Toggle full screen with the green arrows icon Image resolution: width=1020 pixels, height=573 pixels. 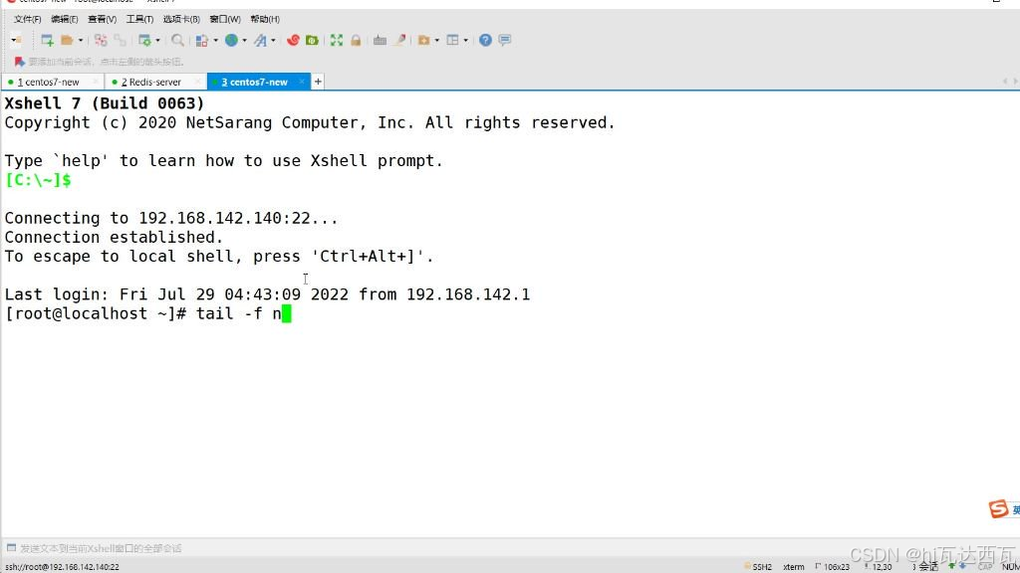[x=337, y=40]
